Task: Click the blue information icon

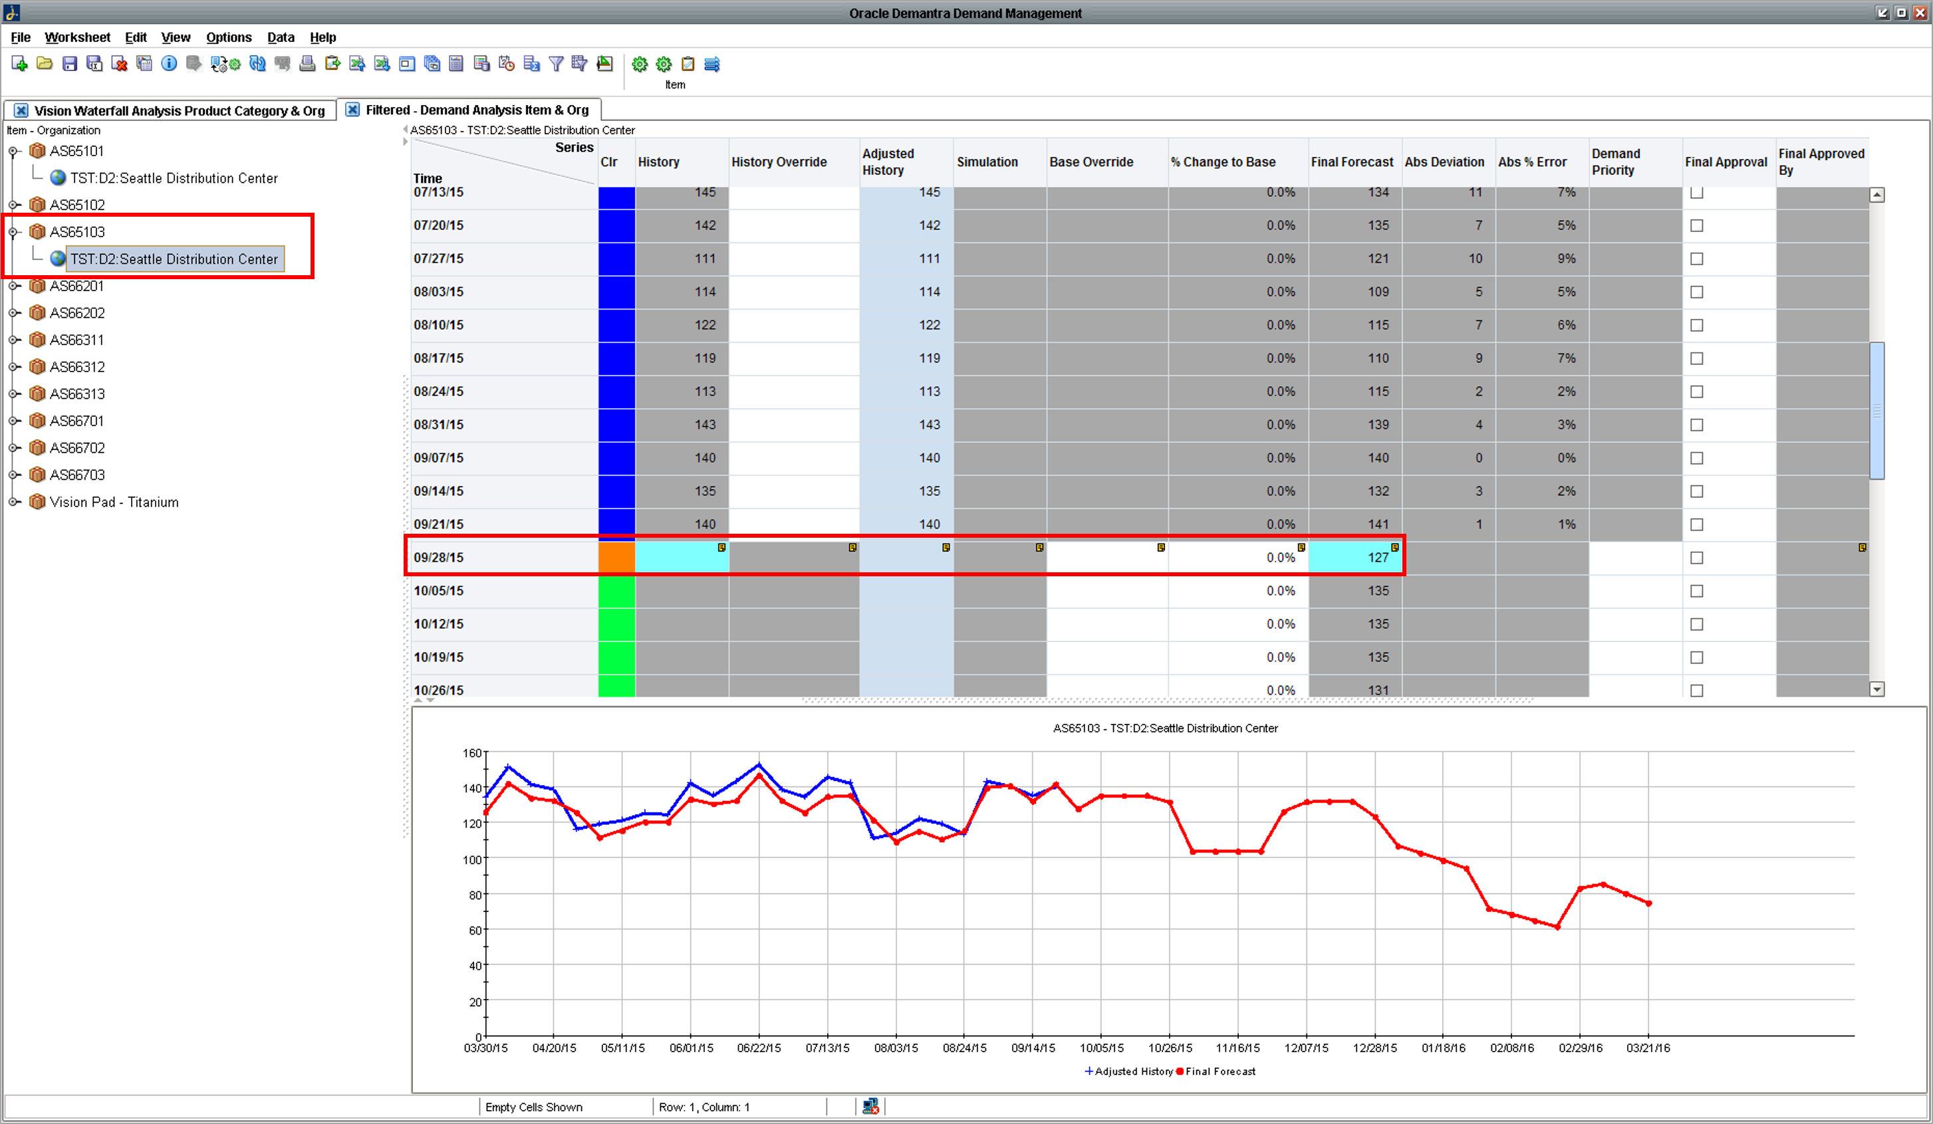Action: tap(169, 64)
